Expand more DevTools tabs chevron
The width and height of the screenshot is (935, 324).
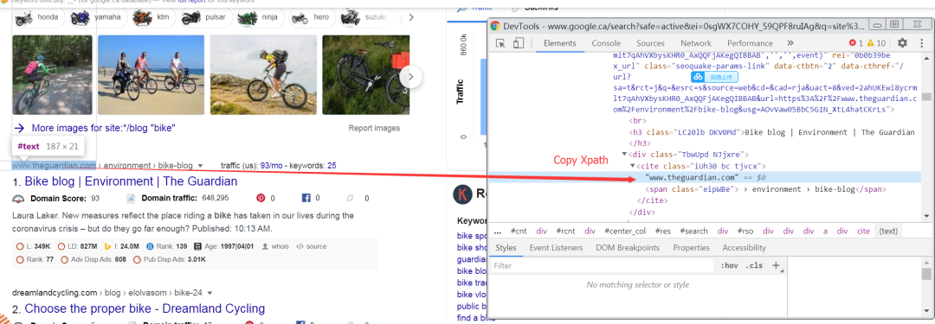[x=790, y=43]
